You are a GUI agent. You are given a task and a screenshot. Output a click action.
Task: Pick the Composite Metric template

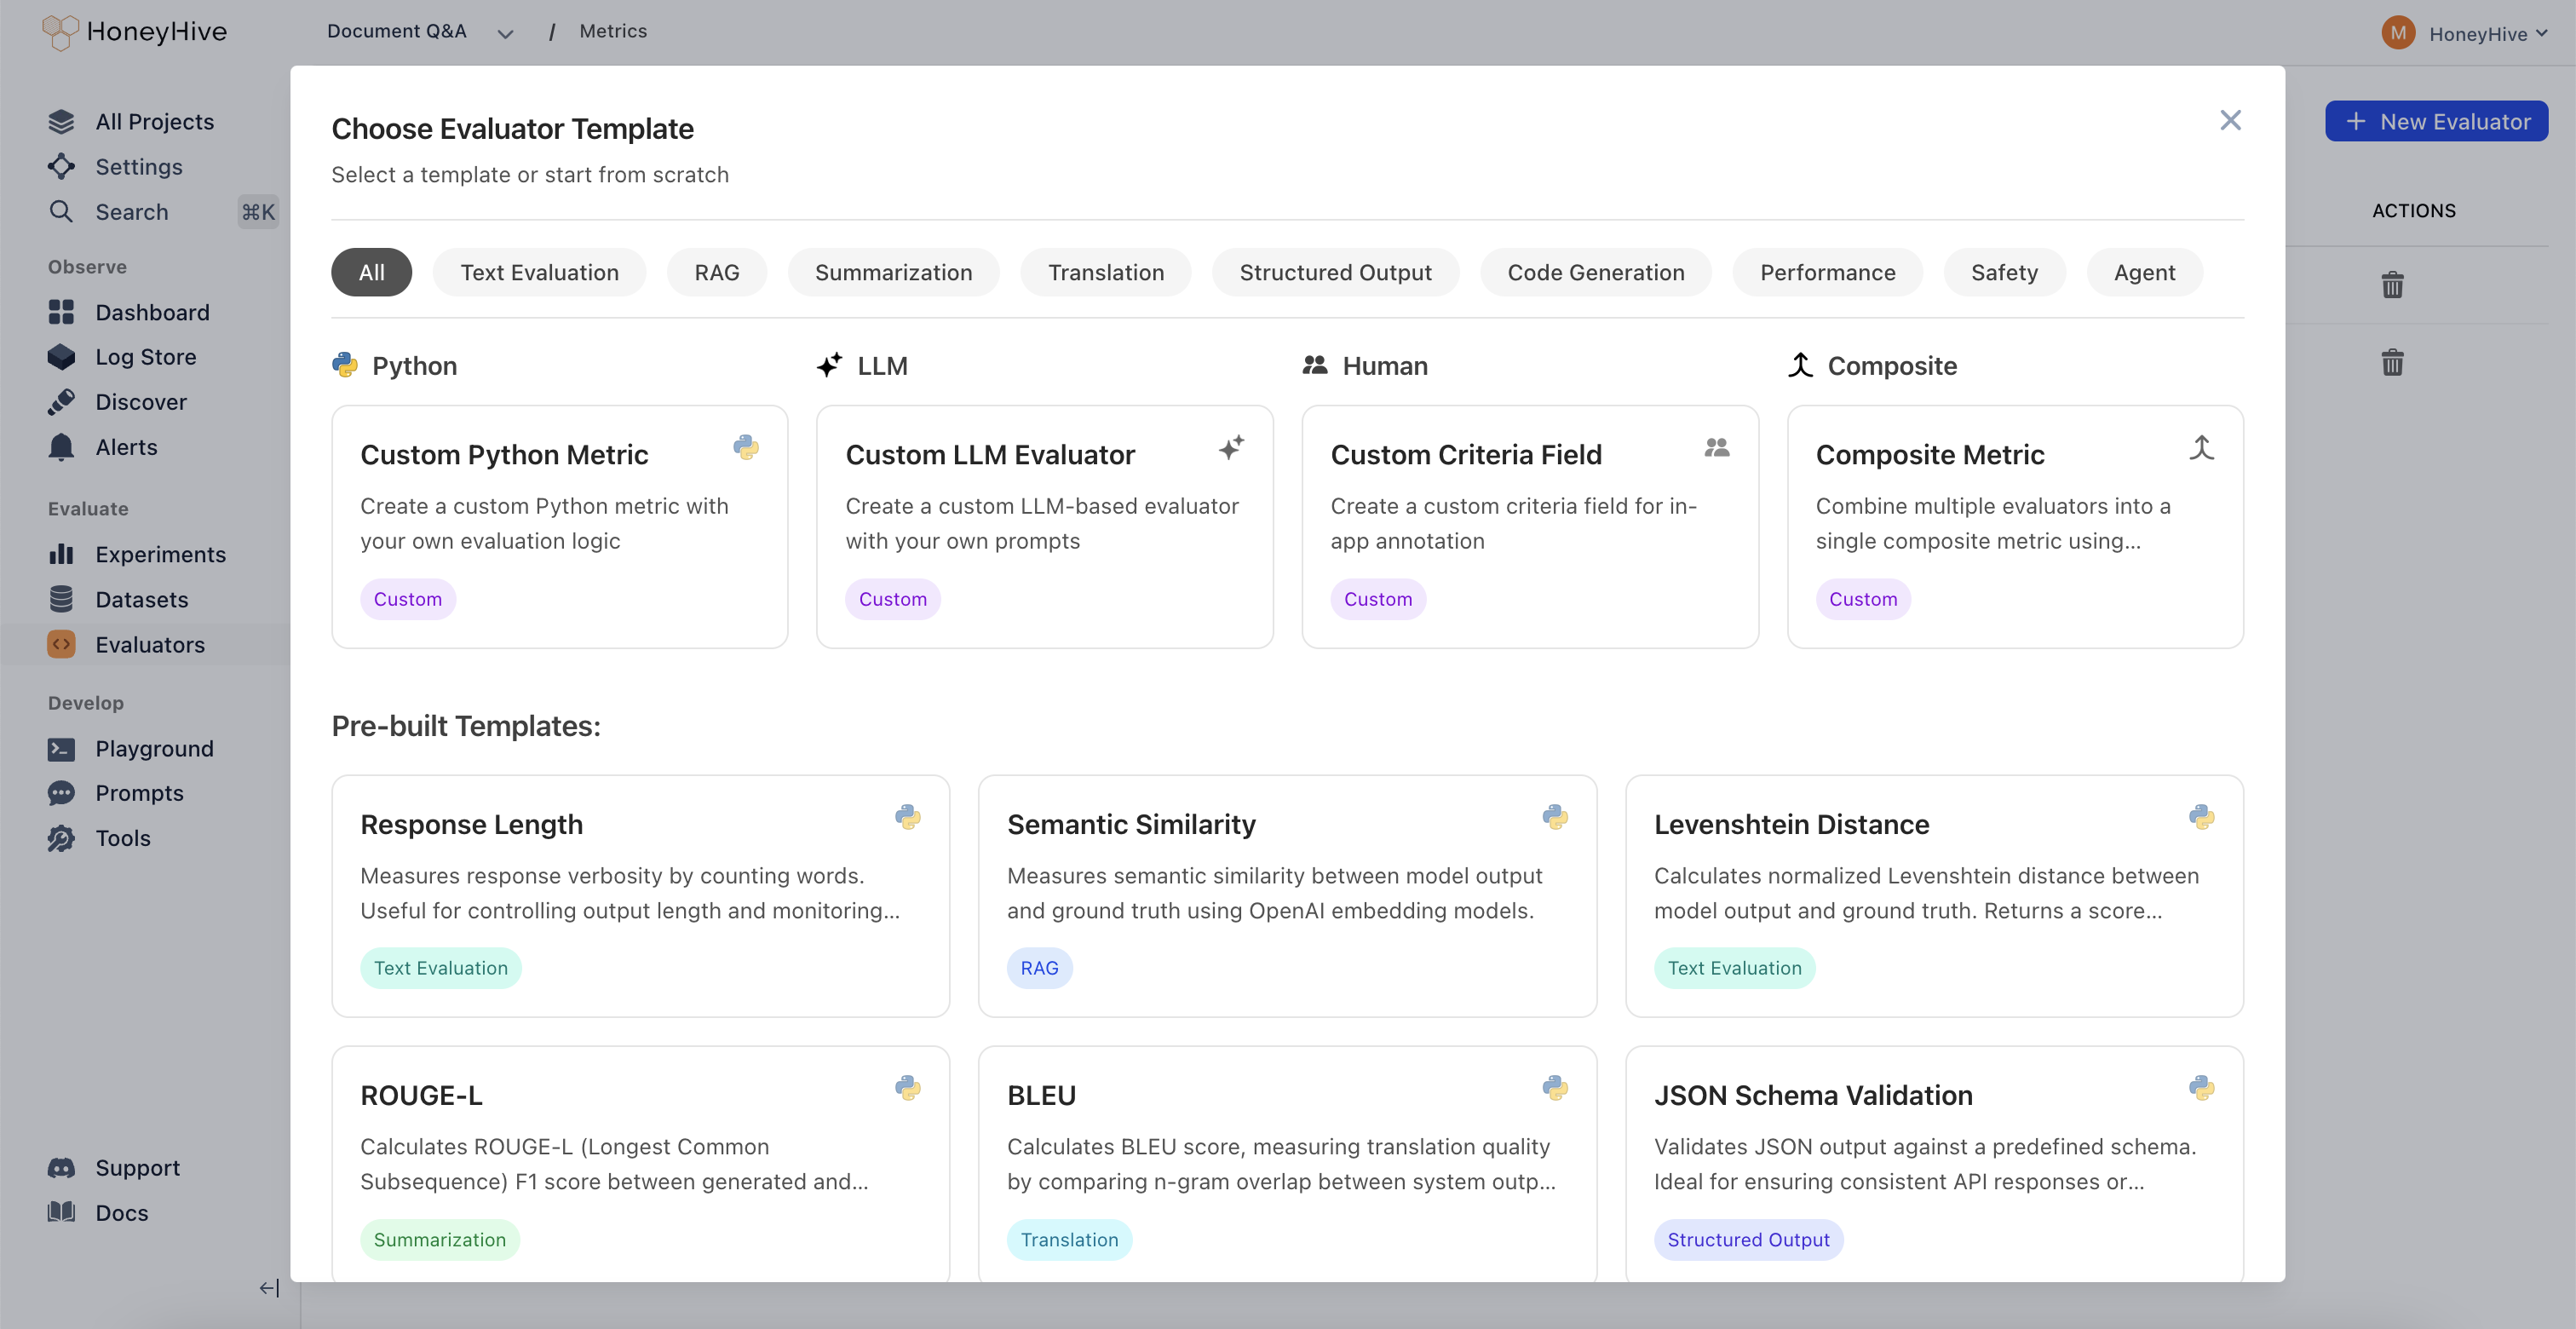click(x=2014, y=526)
